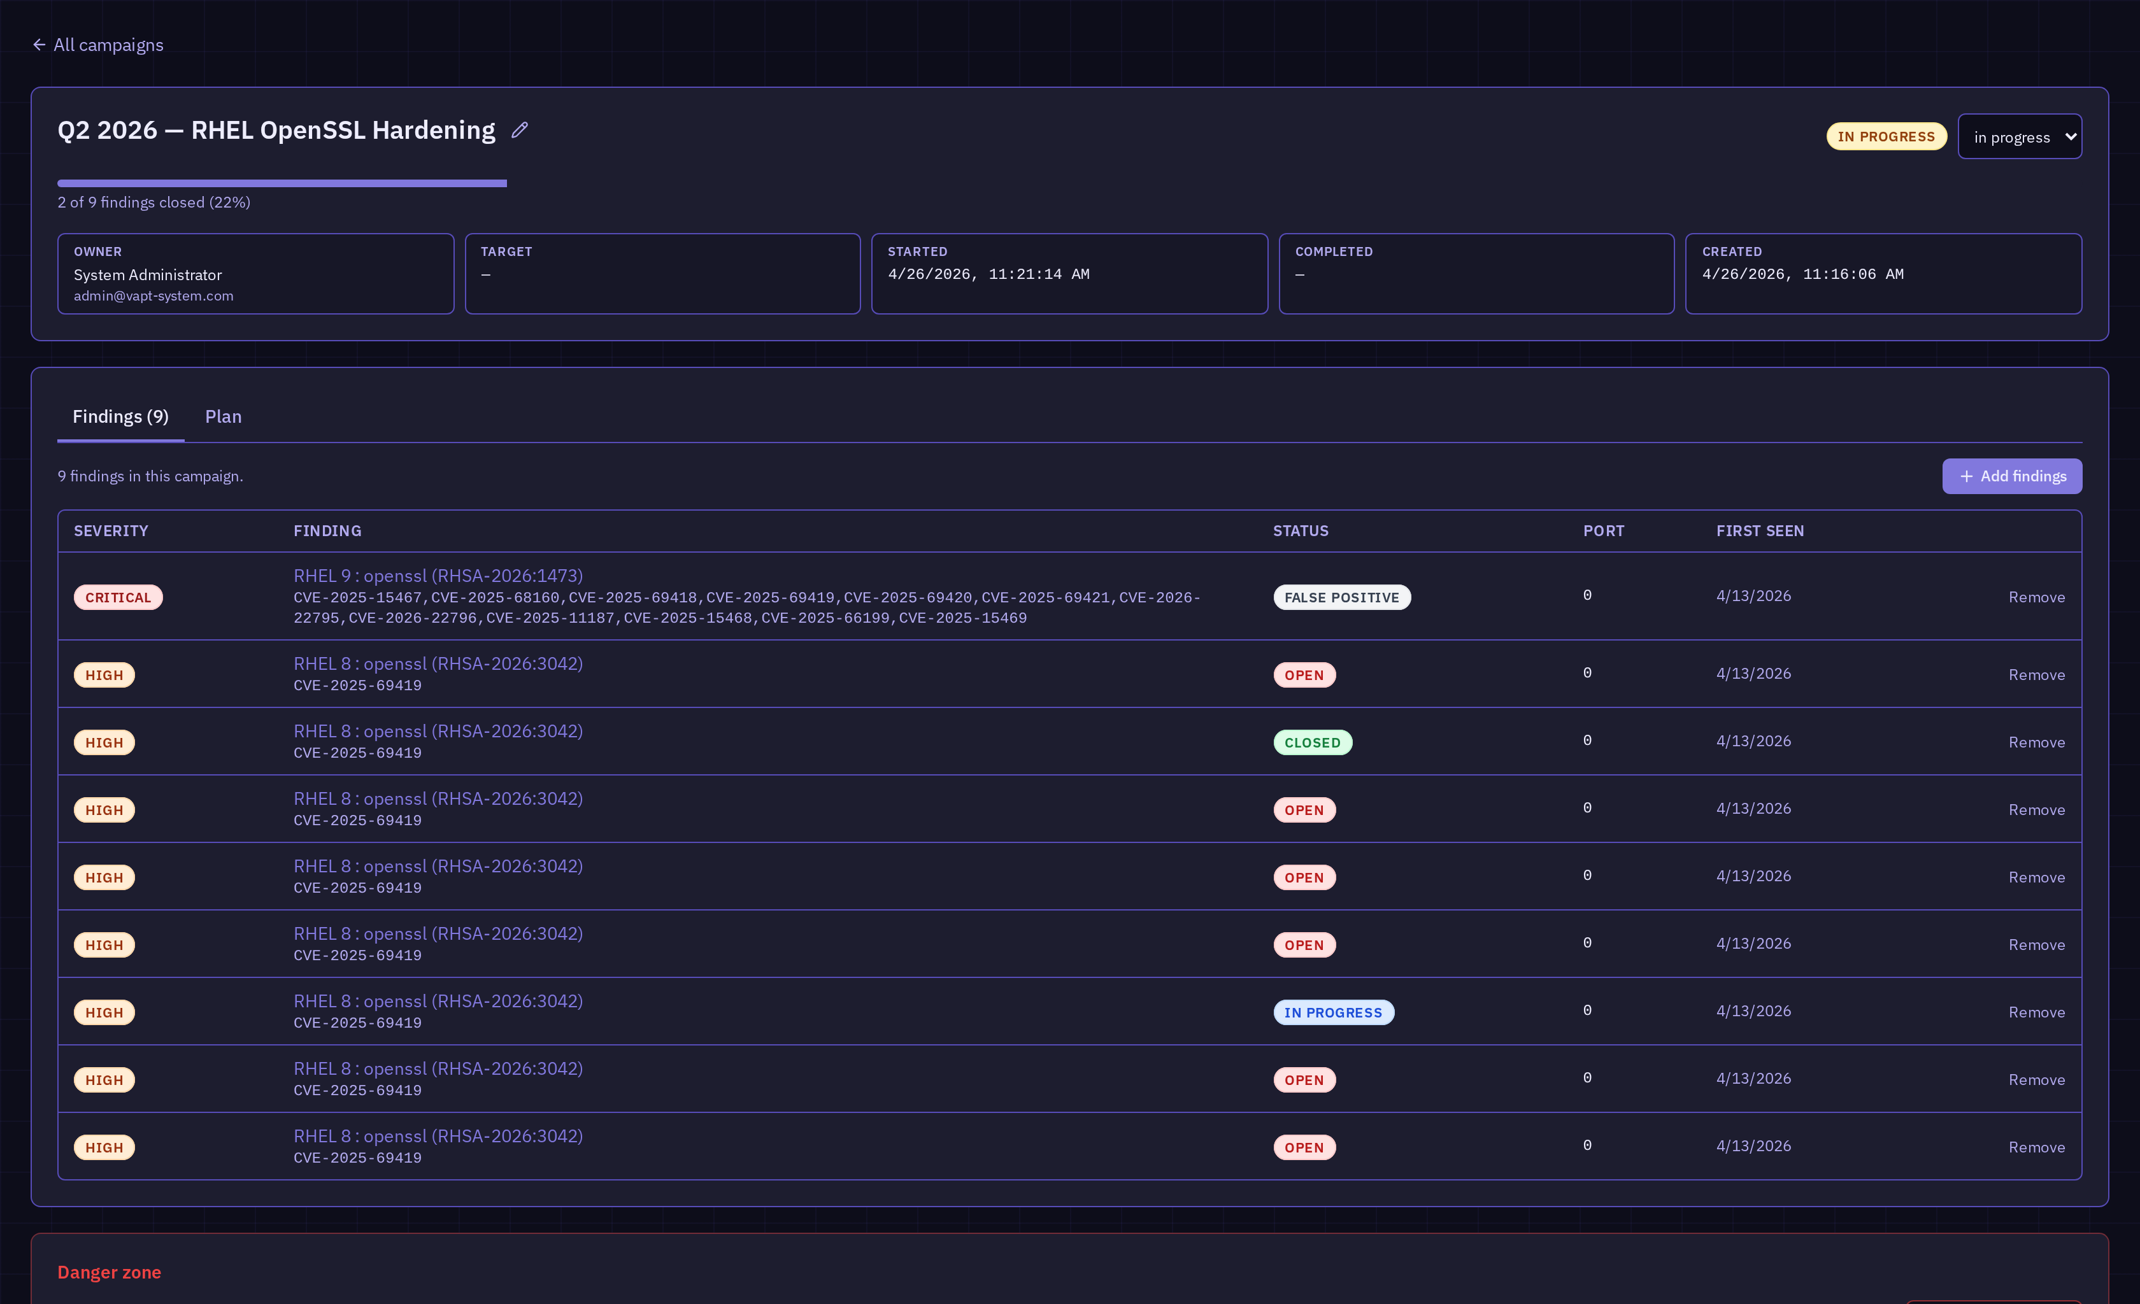Click the PORT column header
The image size is (2140, 1304).
point(1603,530)
